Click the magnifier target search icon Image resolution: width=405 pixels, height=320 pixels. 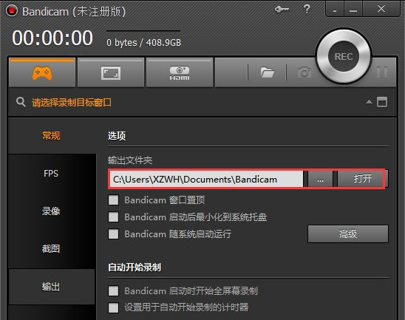[x=21, y=102]
